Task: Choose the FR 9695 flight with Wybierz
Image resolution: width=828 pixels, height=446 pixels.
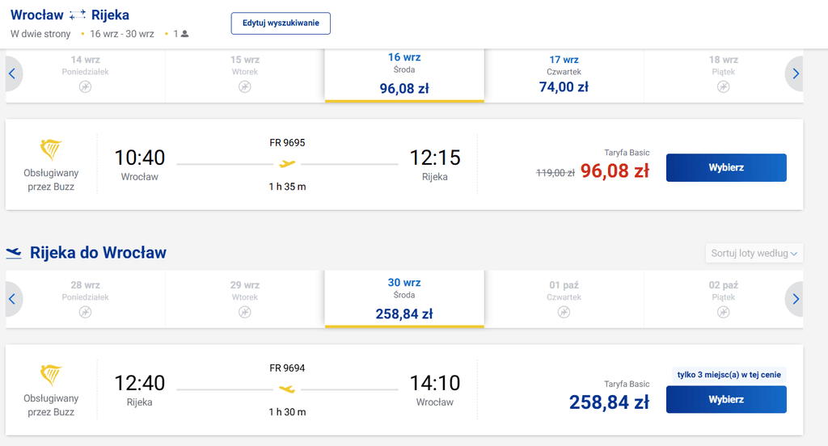Action: click(x=726, y=167)
